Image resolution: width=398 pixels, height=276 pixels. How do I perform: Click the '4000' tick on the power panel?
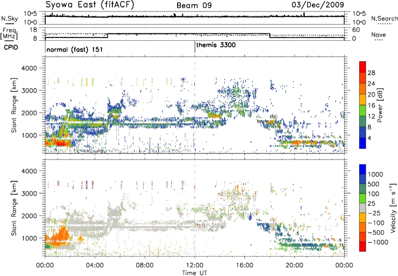click(x=29, y=68)
